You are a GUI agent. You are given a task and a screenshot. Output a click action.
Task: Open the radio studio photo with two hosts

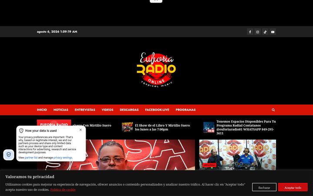[x=237, y=155]
